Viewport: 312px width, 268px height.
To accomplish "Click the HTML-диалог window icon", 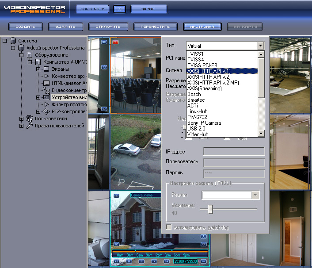I will pos(46,83).
